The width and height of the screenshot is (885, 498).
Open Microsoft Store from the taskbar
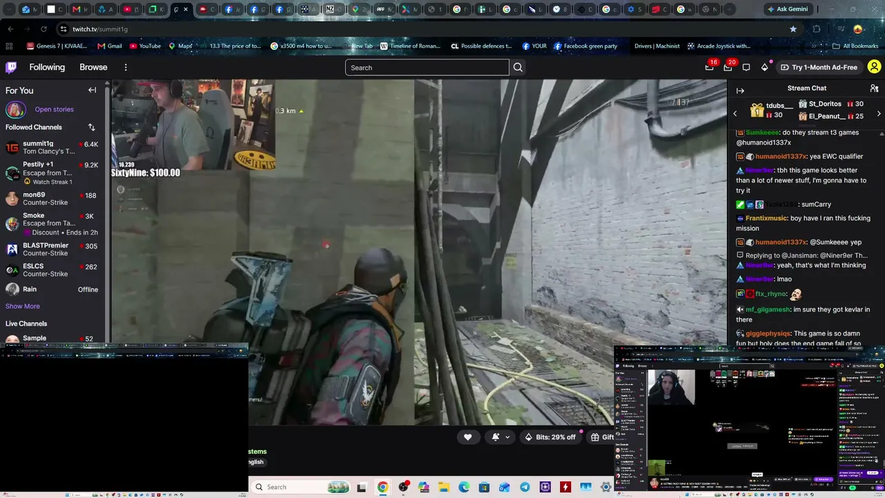point(484,487)
